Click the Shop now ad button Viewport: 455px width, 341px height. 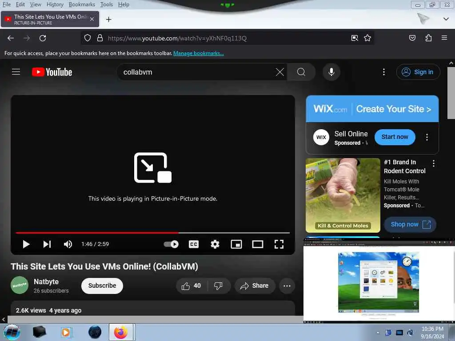pos(410,224)
